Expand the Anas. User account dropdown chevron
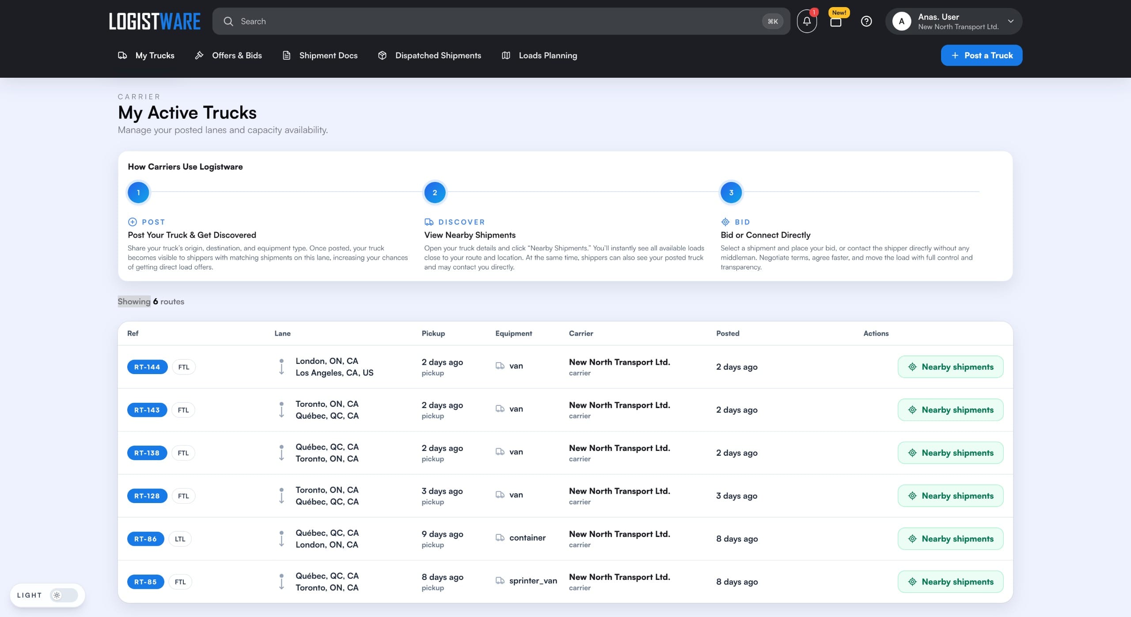The height and width of the screenshot is (617, 1131). (1011, 21)
